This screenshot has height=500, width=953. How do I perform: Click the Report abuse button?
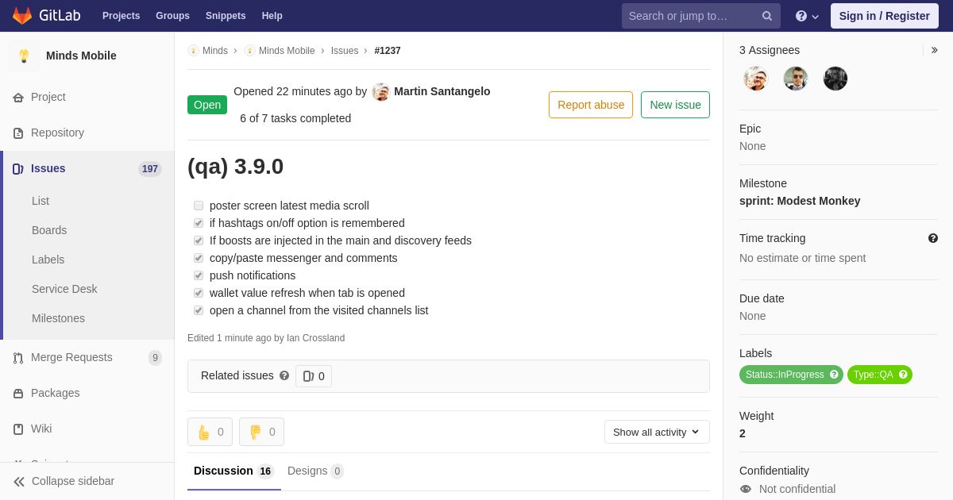pyautogui.click(x=591, y=105)
